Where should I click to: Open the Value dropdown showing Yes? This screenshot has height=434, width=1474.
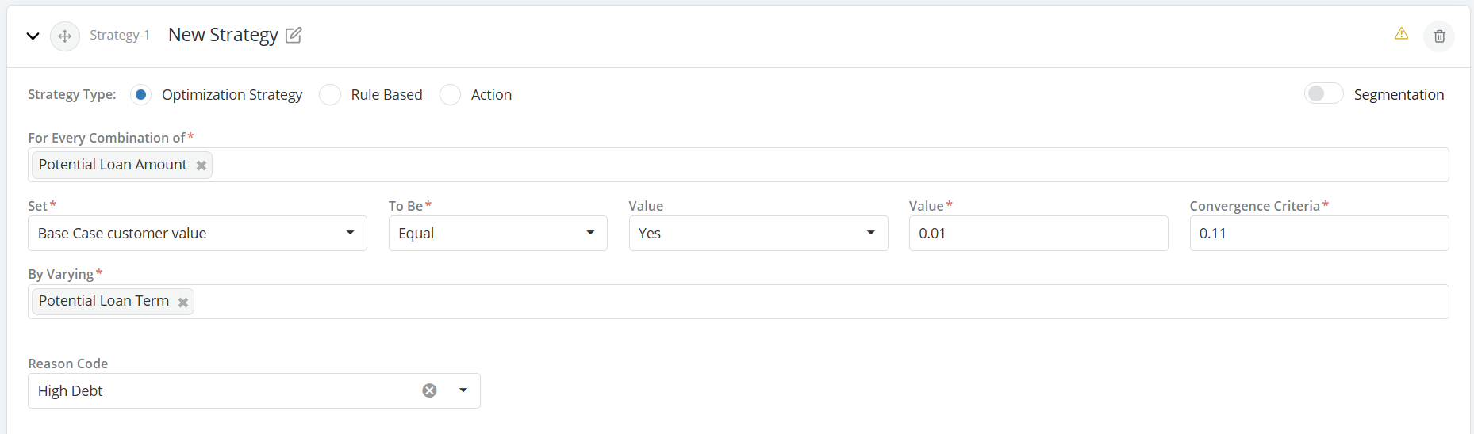(758, 234)
